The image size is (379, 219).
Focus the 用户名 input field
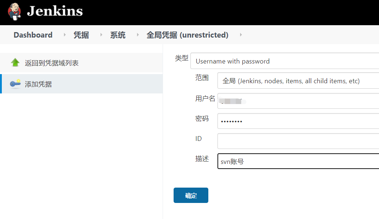coord(298,101)
